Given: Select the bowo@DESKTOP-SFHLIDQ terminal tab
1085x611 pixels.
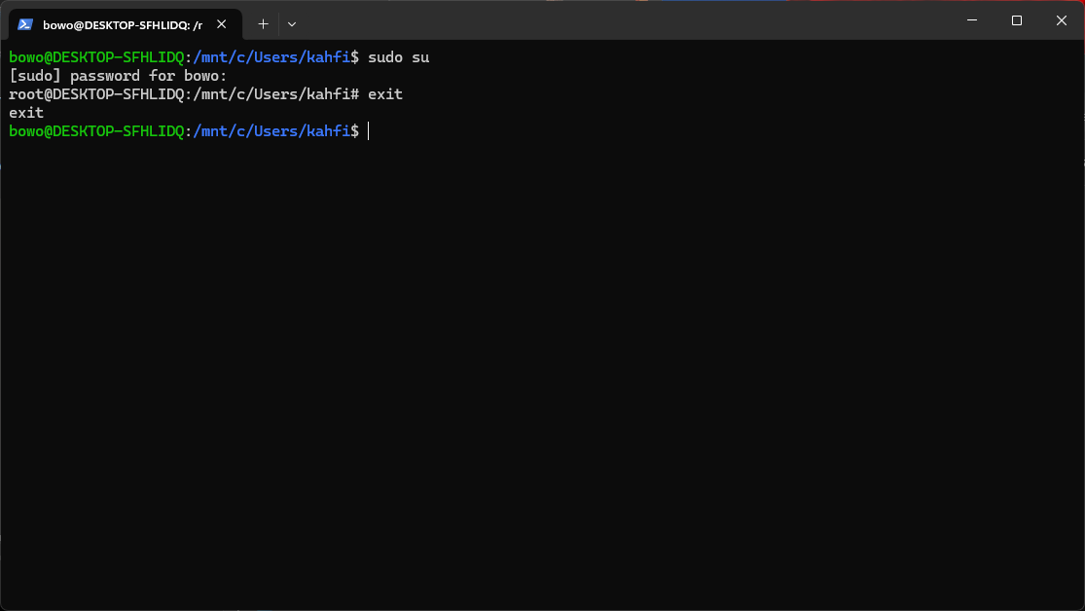Looking at the screenshot, I should coord(125,25).
